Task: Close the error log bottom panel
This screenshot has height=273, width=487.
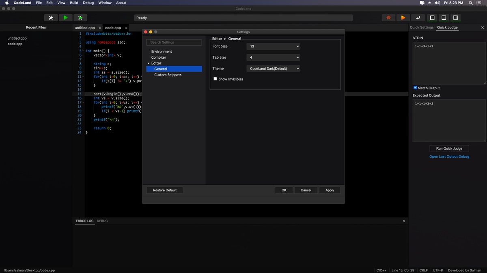Action: pos(404,221)
